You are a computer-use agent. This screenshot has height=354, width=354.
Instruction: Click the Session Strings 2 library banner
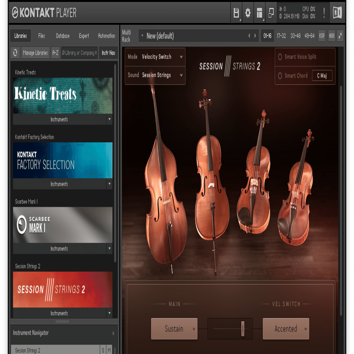[x=63, y=290]
